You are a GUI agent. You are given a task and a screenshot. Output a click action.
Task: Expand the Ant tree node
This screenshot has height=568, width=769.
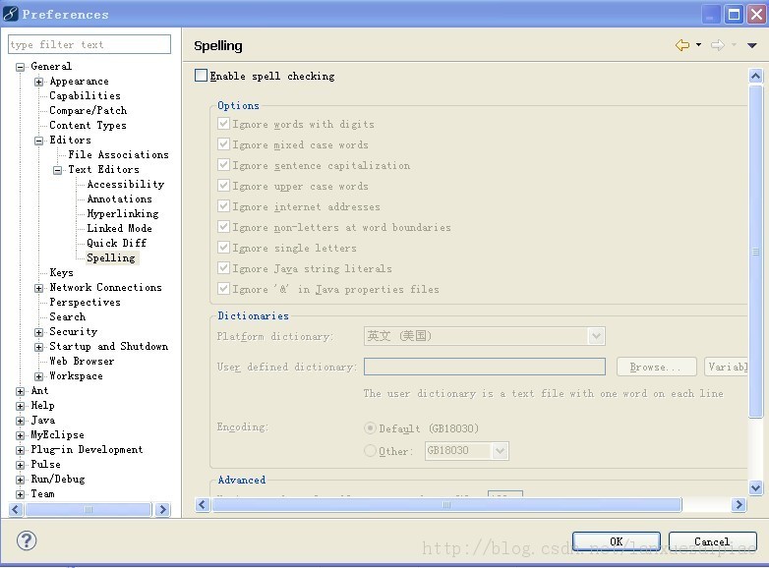pos(20,391)
